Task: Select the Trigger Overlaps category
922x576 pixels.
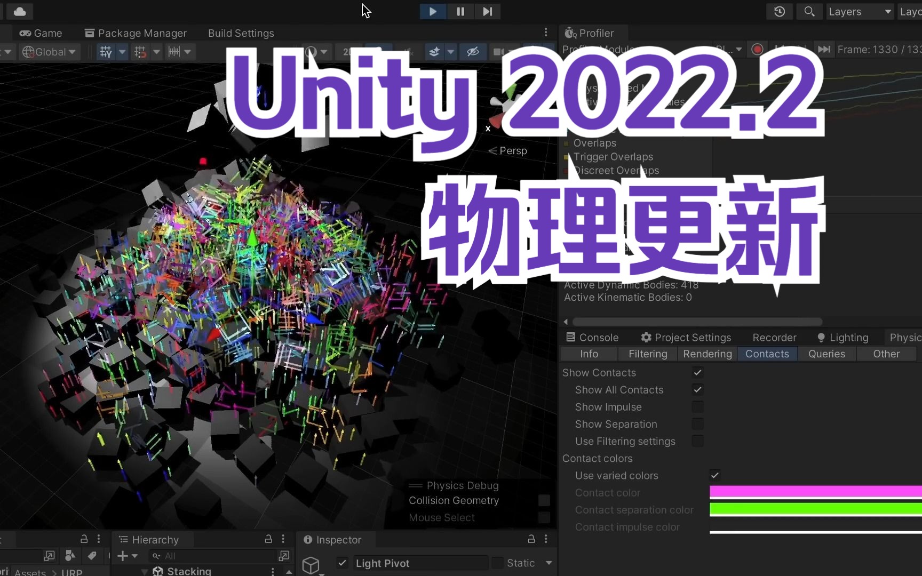Action: point(613,157)
